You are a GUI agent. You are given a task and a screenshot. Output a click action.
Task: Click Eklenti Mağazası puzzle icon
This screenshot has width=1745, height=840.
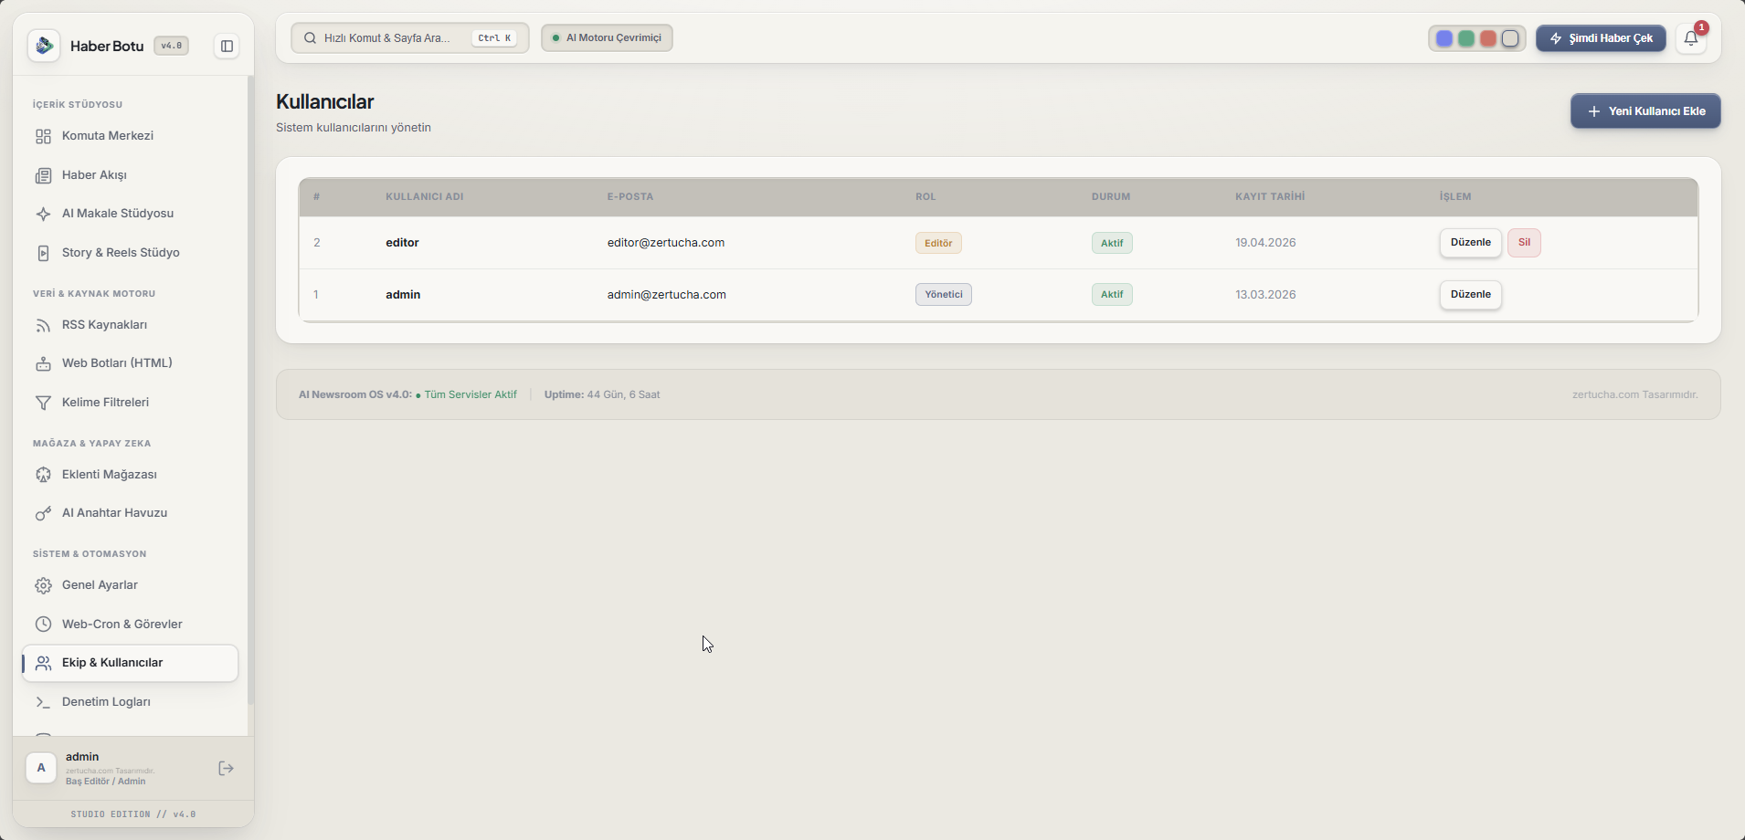pos(43,475)
